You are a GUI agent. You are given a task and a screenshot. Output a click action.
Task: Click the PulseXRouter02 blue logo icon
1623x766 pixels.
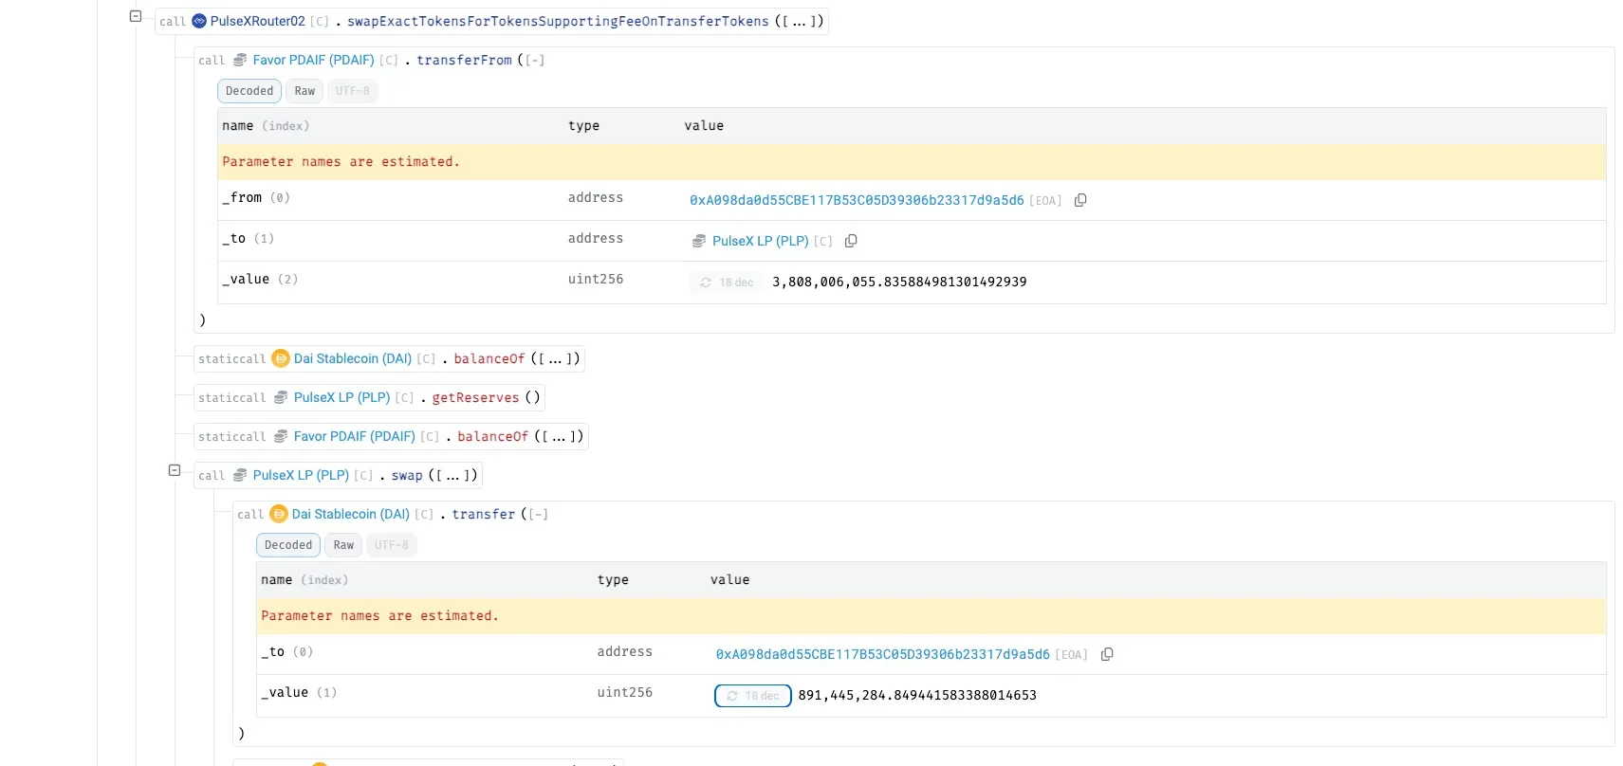199,21
